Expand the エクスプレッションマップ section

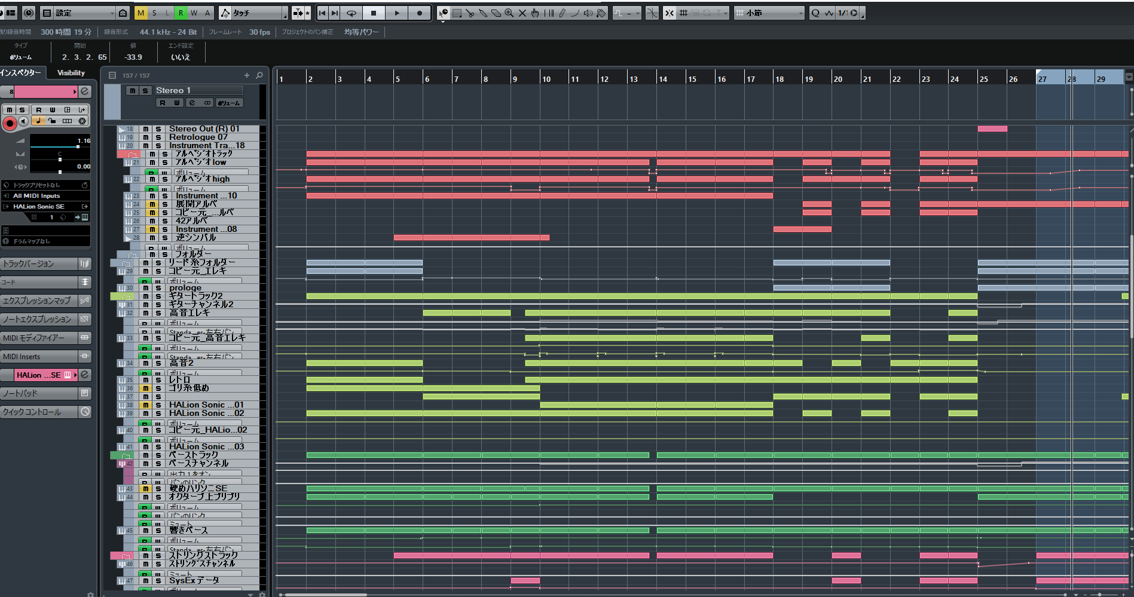point(45,301)
